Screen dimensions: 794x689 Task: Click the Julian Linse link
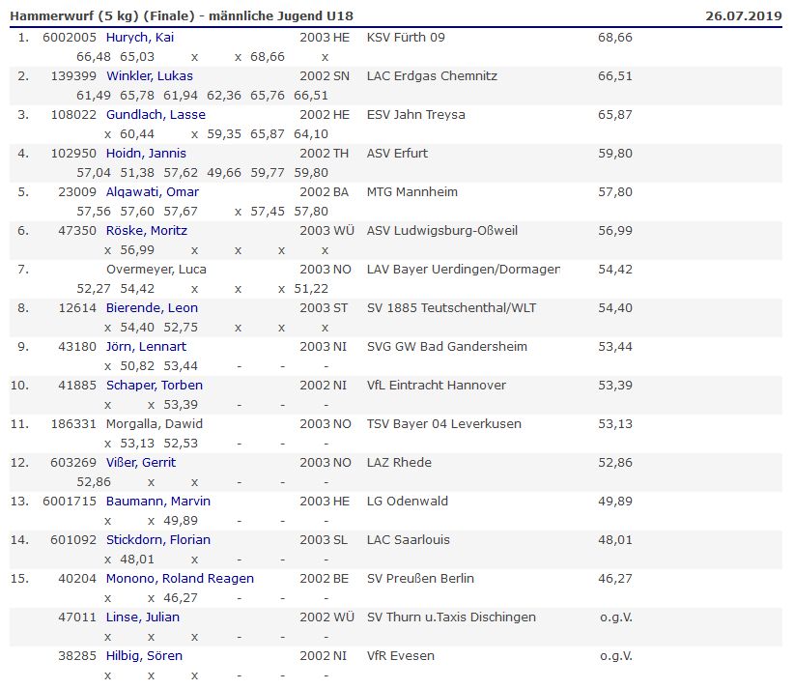141,617
